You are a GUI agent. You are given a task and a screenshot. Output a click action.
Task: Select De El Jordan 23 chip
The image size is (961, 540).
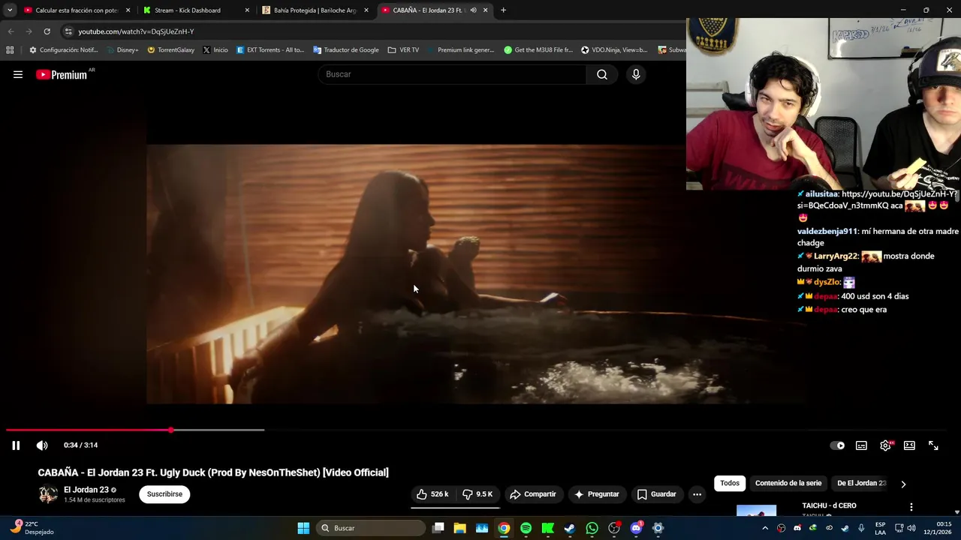(861, 483)
